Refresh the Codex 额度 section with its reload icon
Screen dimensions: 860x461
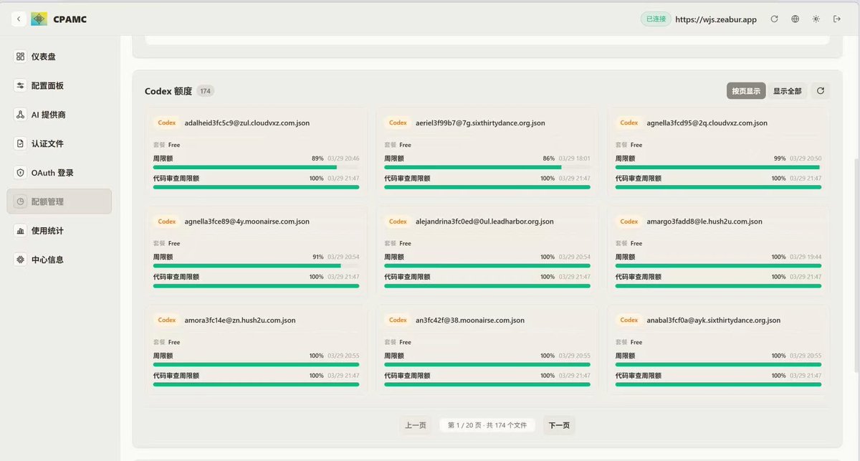coord(821,91)
